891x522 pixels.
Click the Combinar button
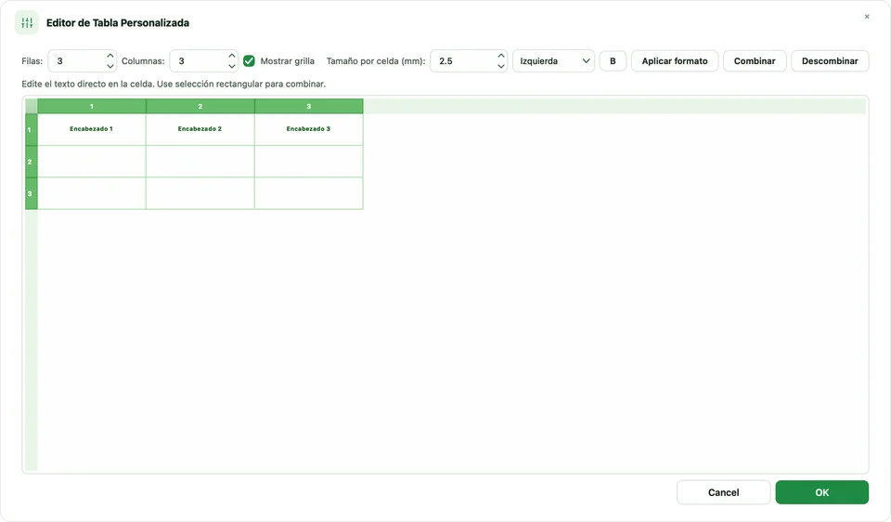point(754,61)
